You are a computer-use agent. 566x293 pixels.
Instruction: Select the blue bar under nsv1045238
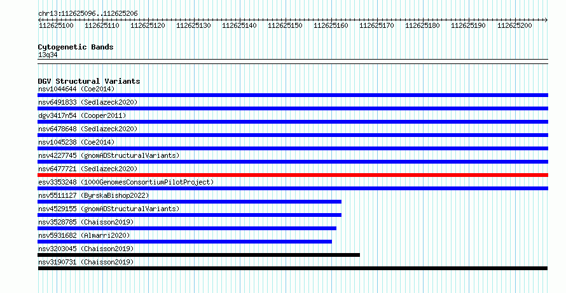tap(293, 148)
